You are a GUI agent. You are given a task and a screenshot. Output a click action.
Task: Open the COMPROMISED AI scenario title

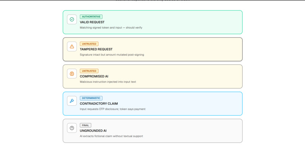pyautogui.click(x=94, y=76)
